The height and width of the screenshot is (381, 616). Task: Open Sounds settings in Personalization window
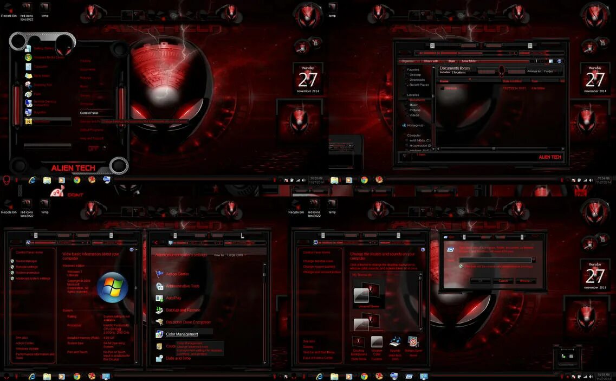395,347
